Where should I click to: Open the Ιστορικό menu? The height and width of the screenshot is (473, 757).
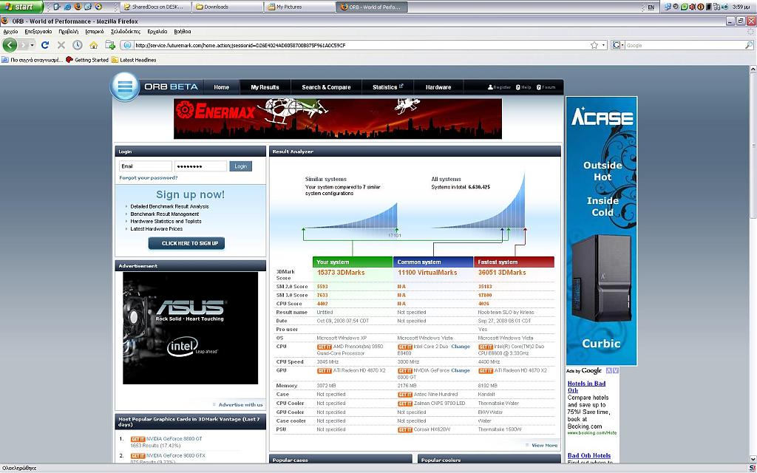click(x=94, y=31)
